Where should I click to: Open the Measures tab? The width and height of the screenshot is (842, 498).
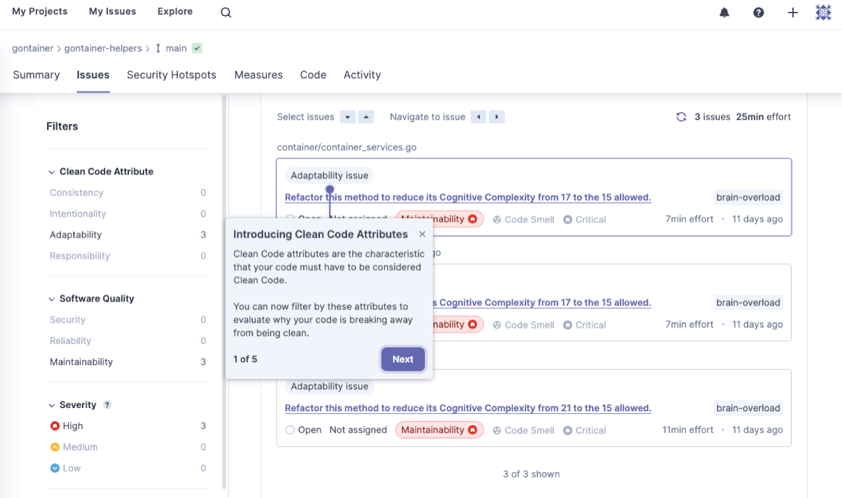pyautogui.click(x=258, y=75)
